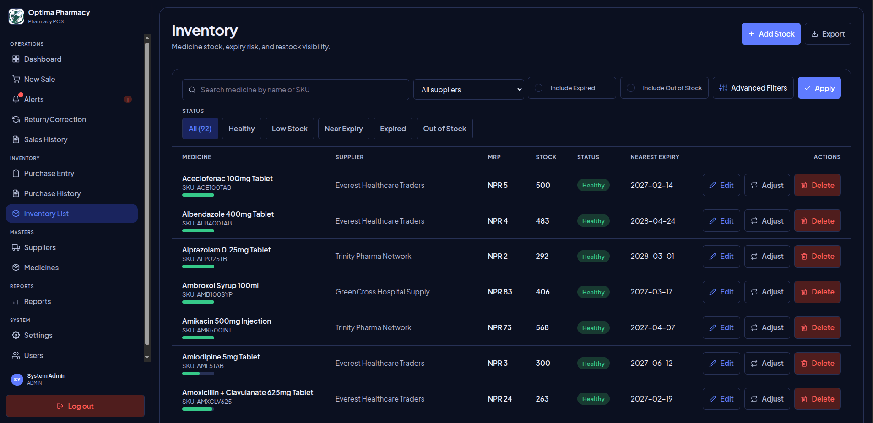Click the Users people icon
Viewport: 873px width, 423px height.
(16, 355)
